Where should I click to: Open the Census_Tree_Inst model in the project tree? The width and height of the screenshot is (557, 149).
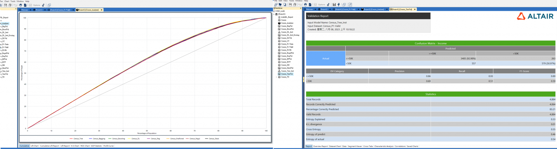287,71
